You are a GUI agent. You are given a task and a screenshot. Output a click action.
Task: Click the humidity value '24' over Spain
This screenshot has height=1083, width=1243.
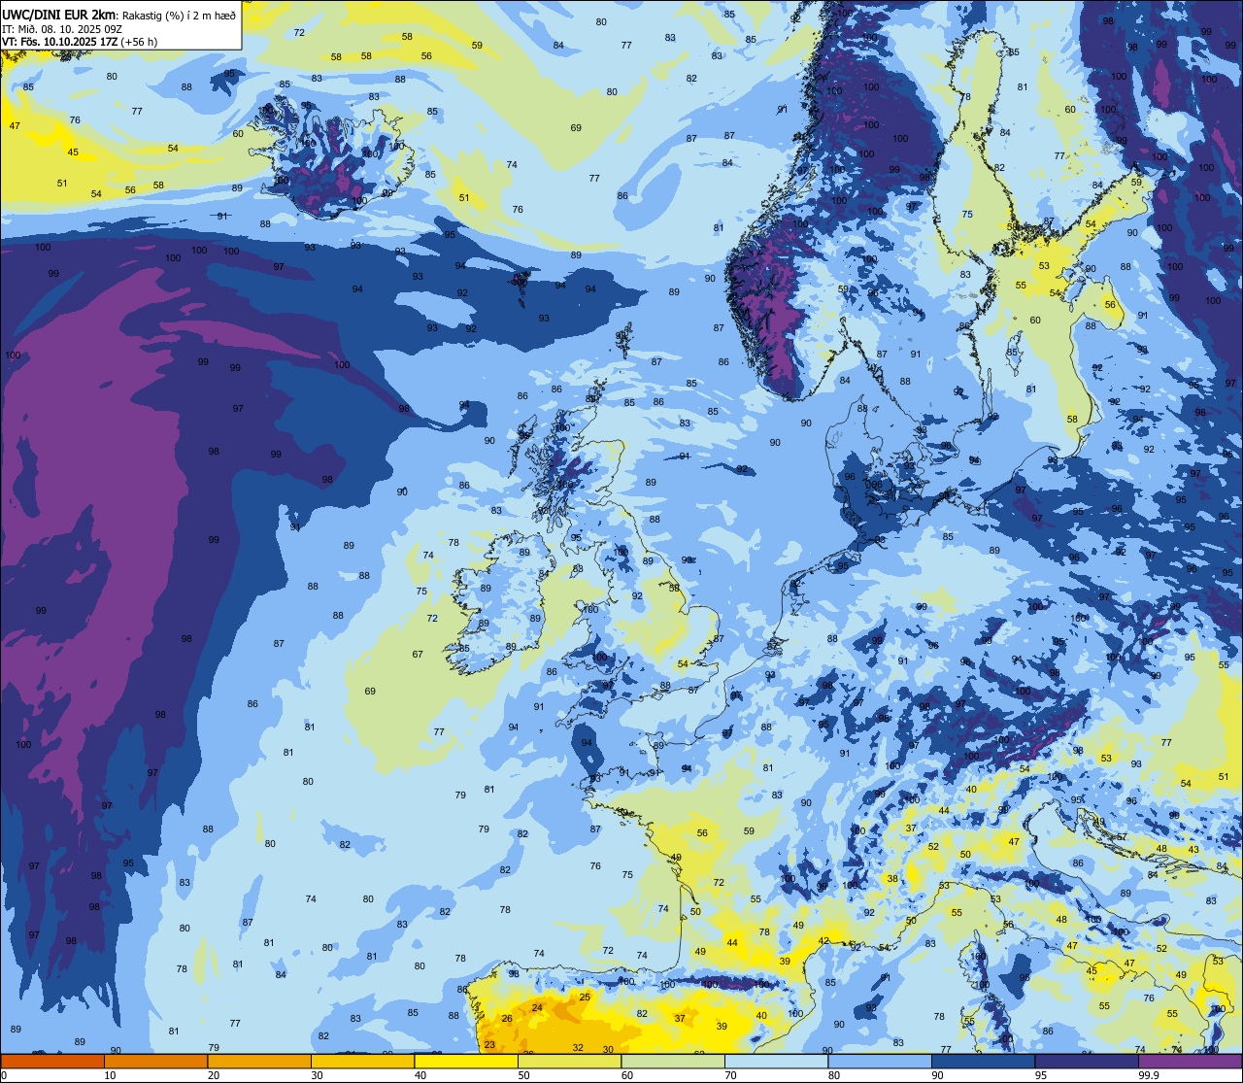click(x=537, y=1008)
